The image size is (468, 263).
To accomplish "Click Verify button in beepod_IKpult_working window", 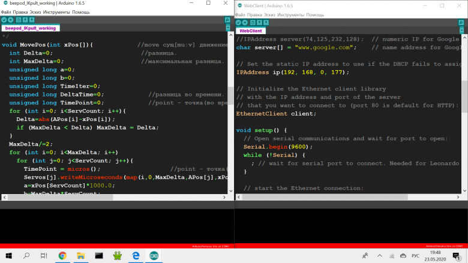I will click(4, 20).
